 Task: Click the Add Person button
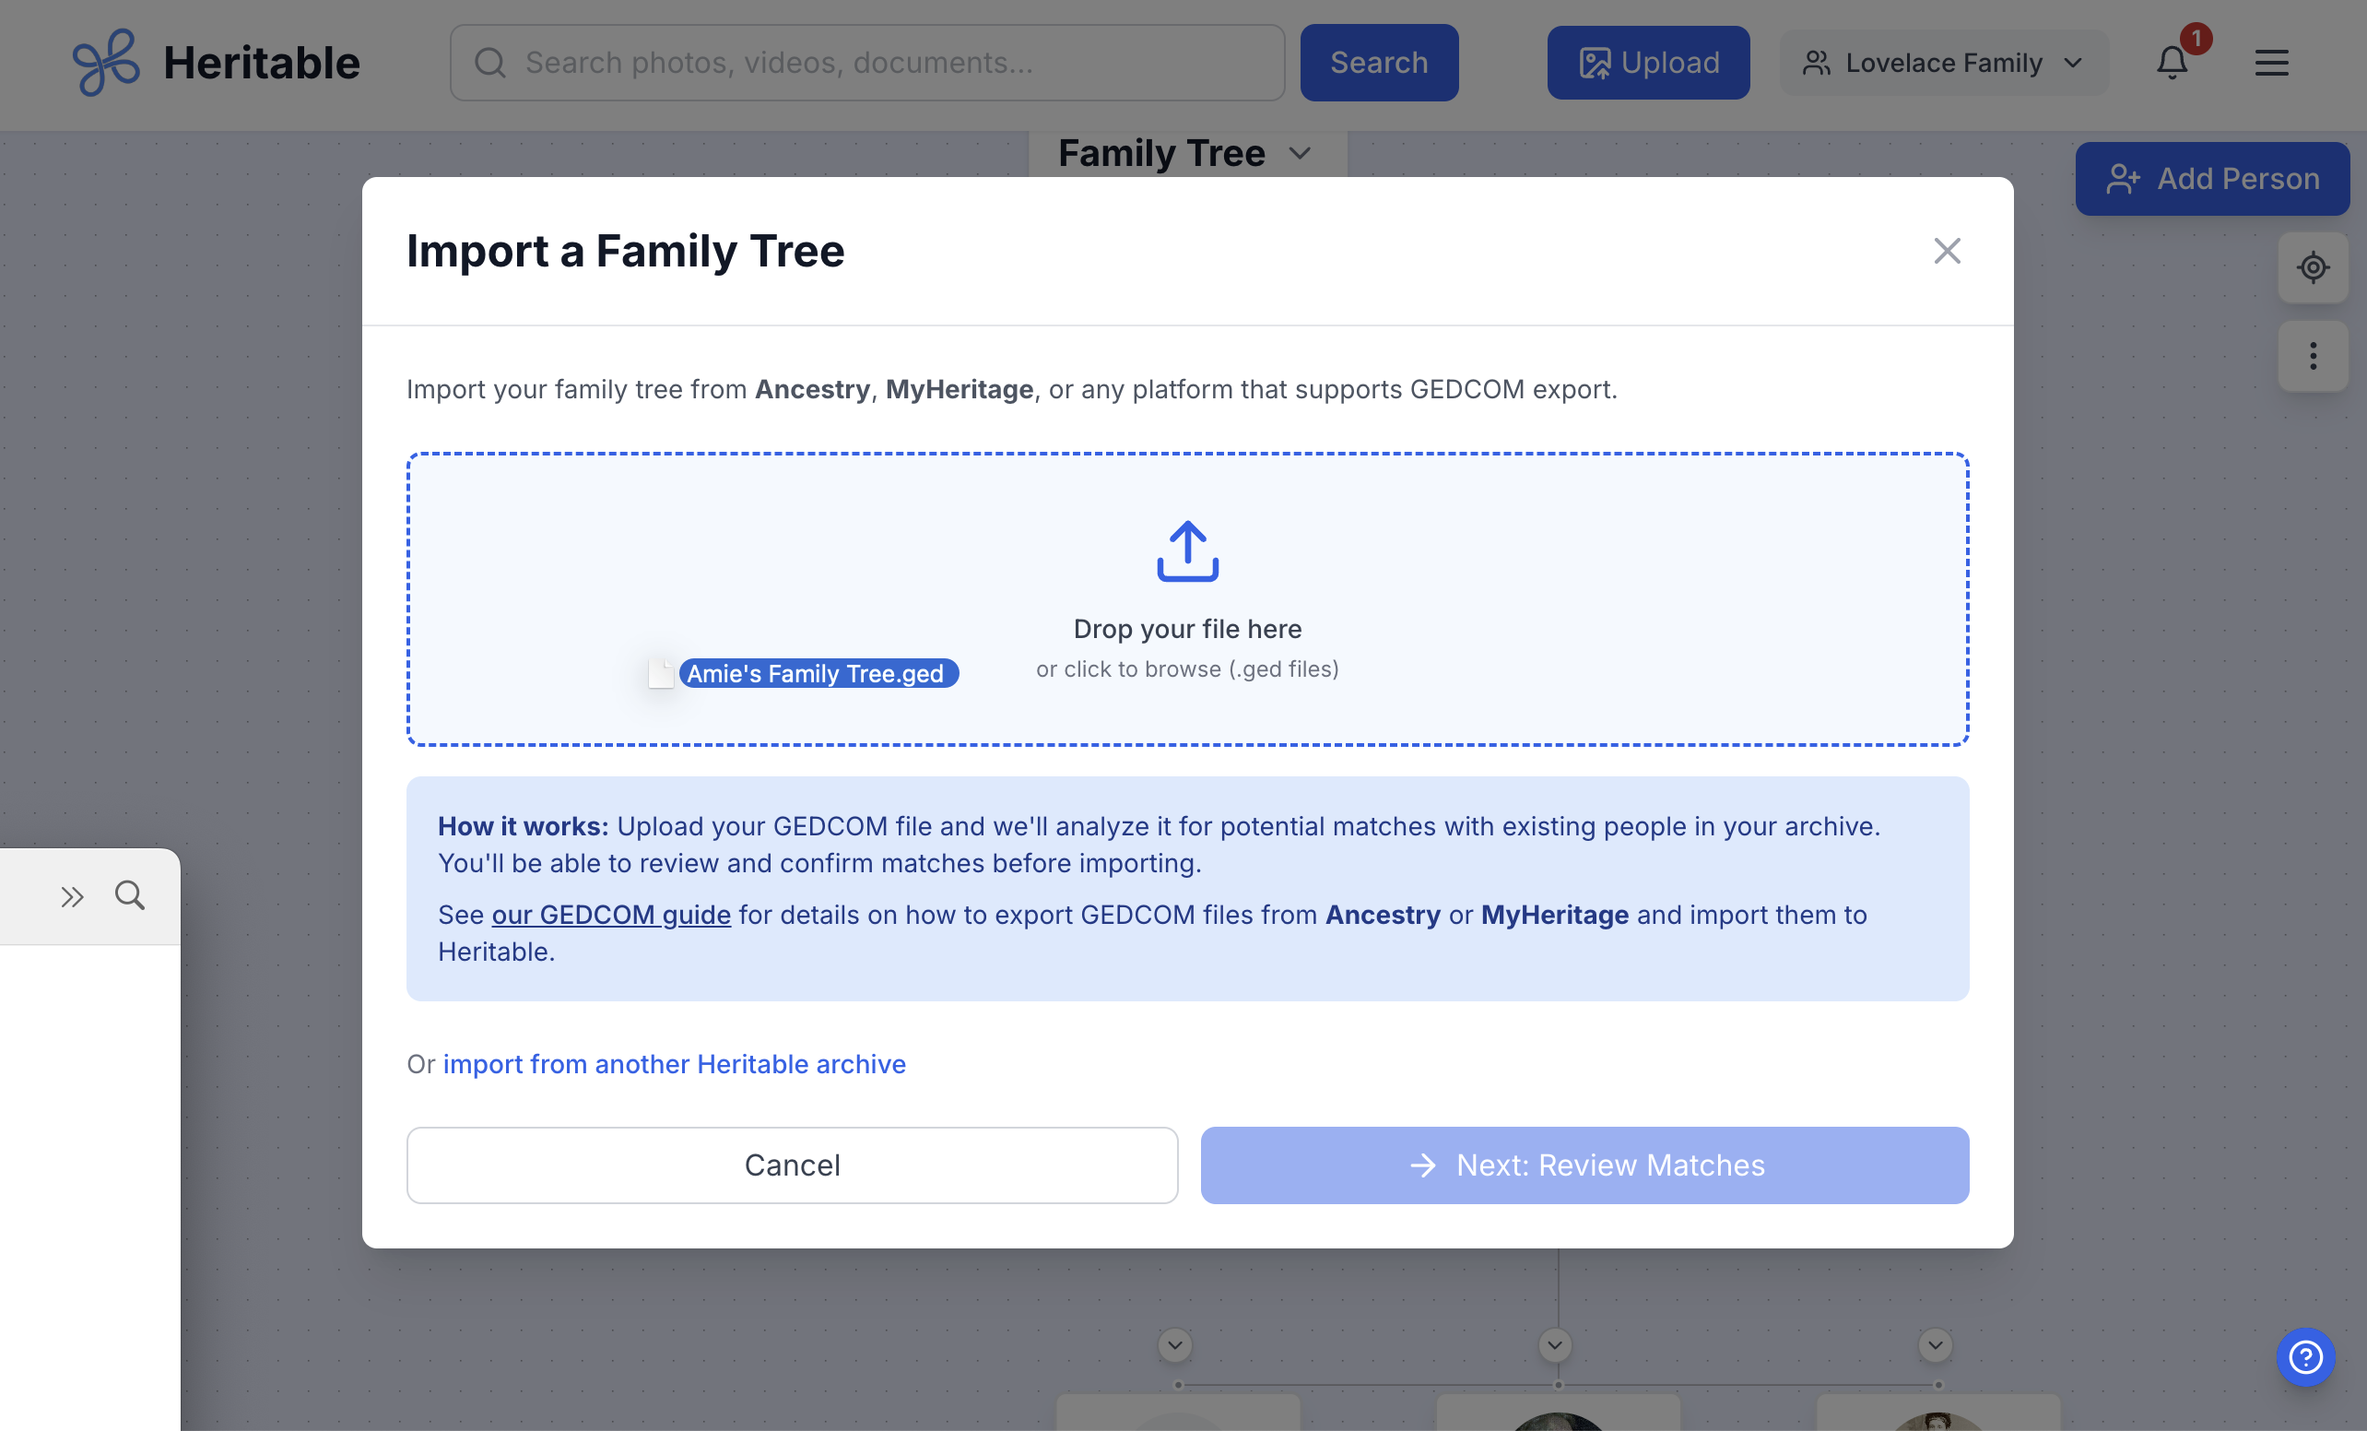[2211, 178]
